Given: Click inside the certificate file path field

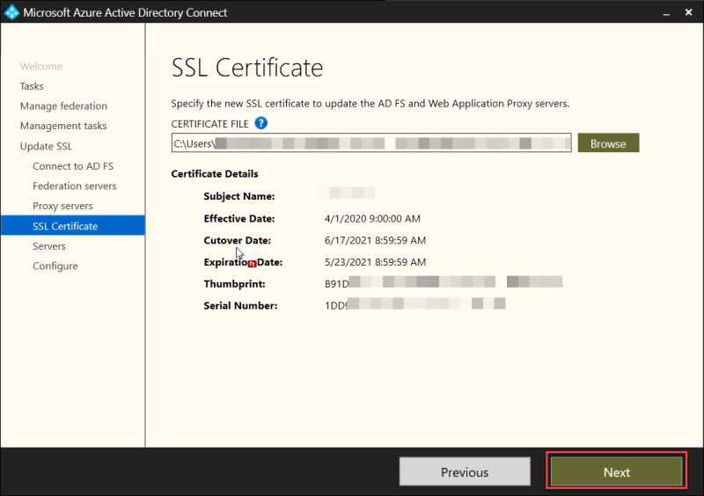Looking at the screenshot, I should (x=370, y=143).
